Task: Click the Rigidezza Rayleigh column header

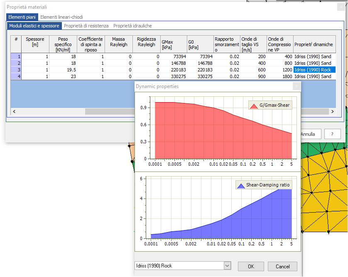Action: 147,44
